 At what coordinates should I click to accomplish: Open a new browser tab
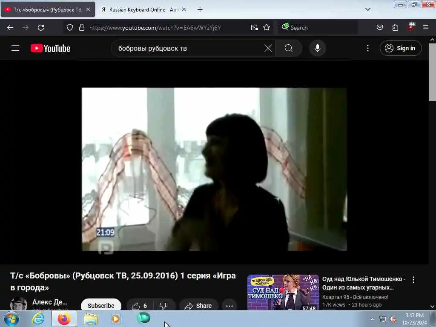coord(200,10)
